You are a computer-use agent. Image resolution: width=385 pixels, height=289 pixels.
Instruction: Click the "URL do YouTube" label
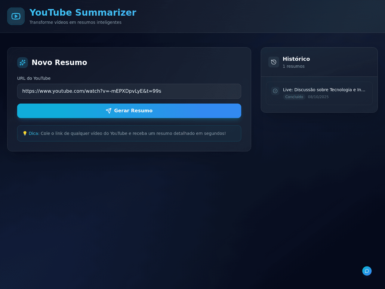pyautogui.click(x=34, y=78)
